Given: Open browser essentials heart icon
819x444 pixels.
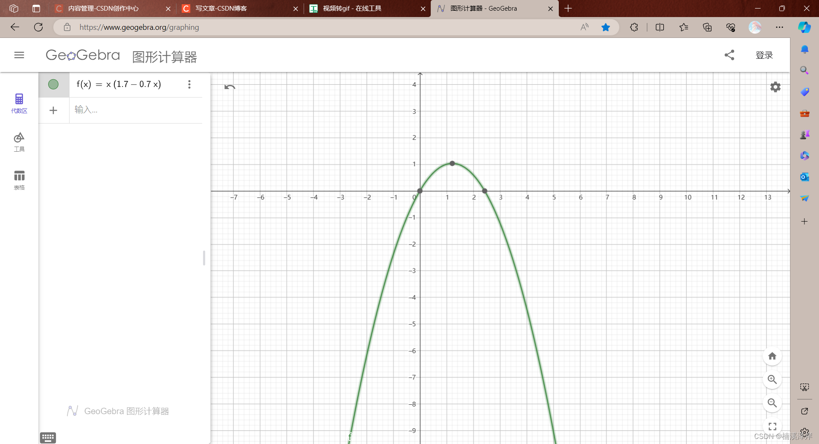Looking at the screenshot, I should [x=731, y=27].
